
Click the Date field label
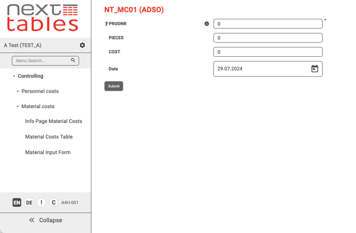[113, 69]
